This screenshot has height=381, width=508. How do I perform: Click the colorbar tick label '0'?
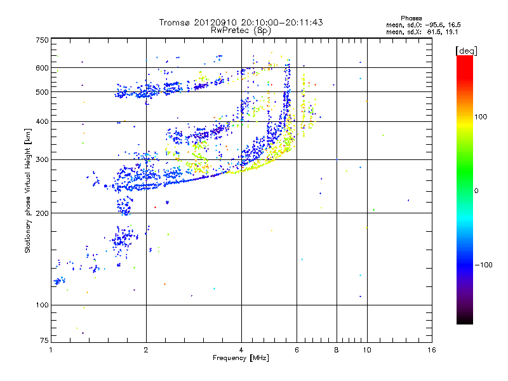476,191
